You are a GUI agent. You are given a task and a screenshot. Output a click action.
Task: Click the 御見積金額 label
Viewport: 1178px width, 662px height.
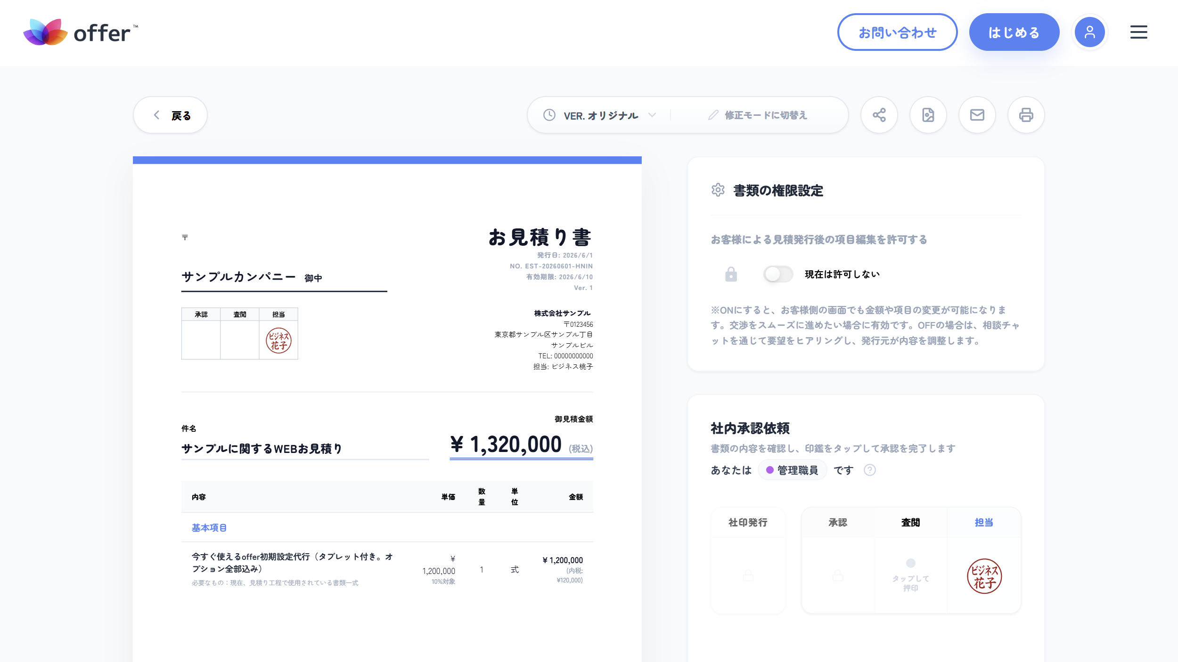tap(573, 419)
